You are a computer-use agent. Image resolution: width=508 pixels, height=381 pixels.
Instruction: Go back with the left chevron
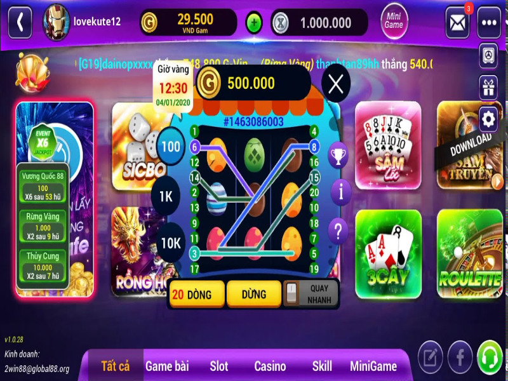[x=20, y=23]
